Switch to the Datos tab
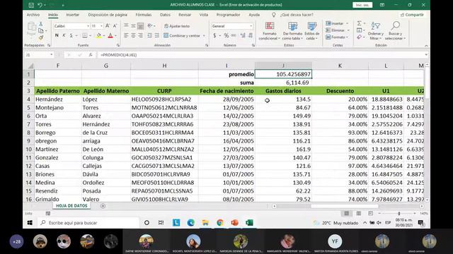 [x=165, y=15]
